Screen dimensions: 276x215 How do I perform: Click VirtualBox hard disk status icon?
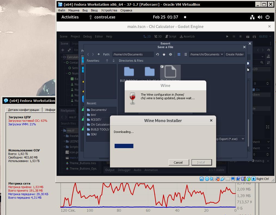point(201,179)
